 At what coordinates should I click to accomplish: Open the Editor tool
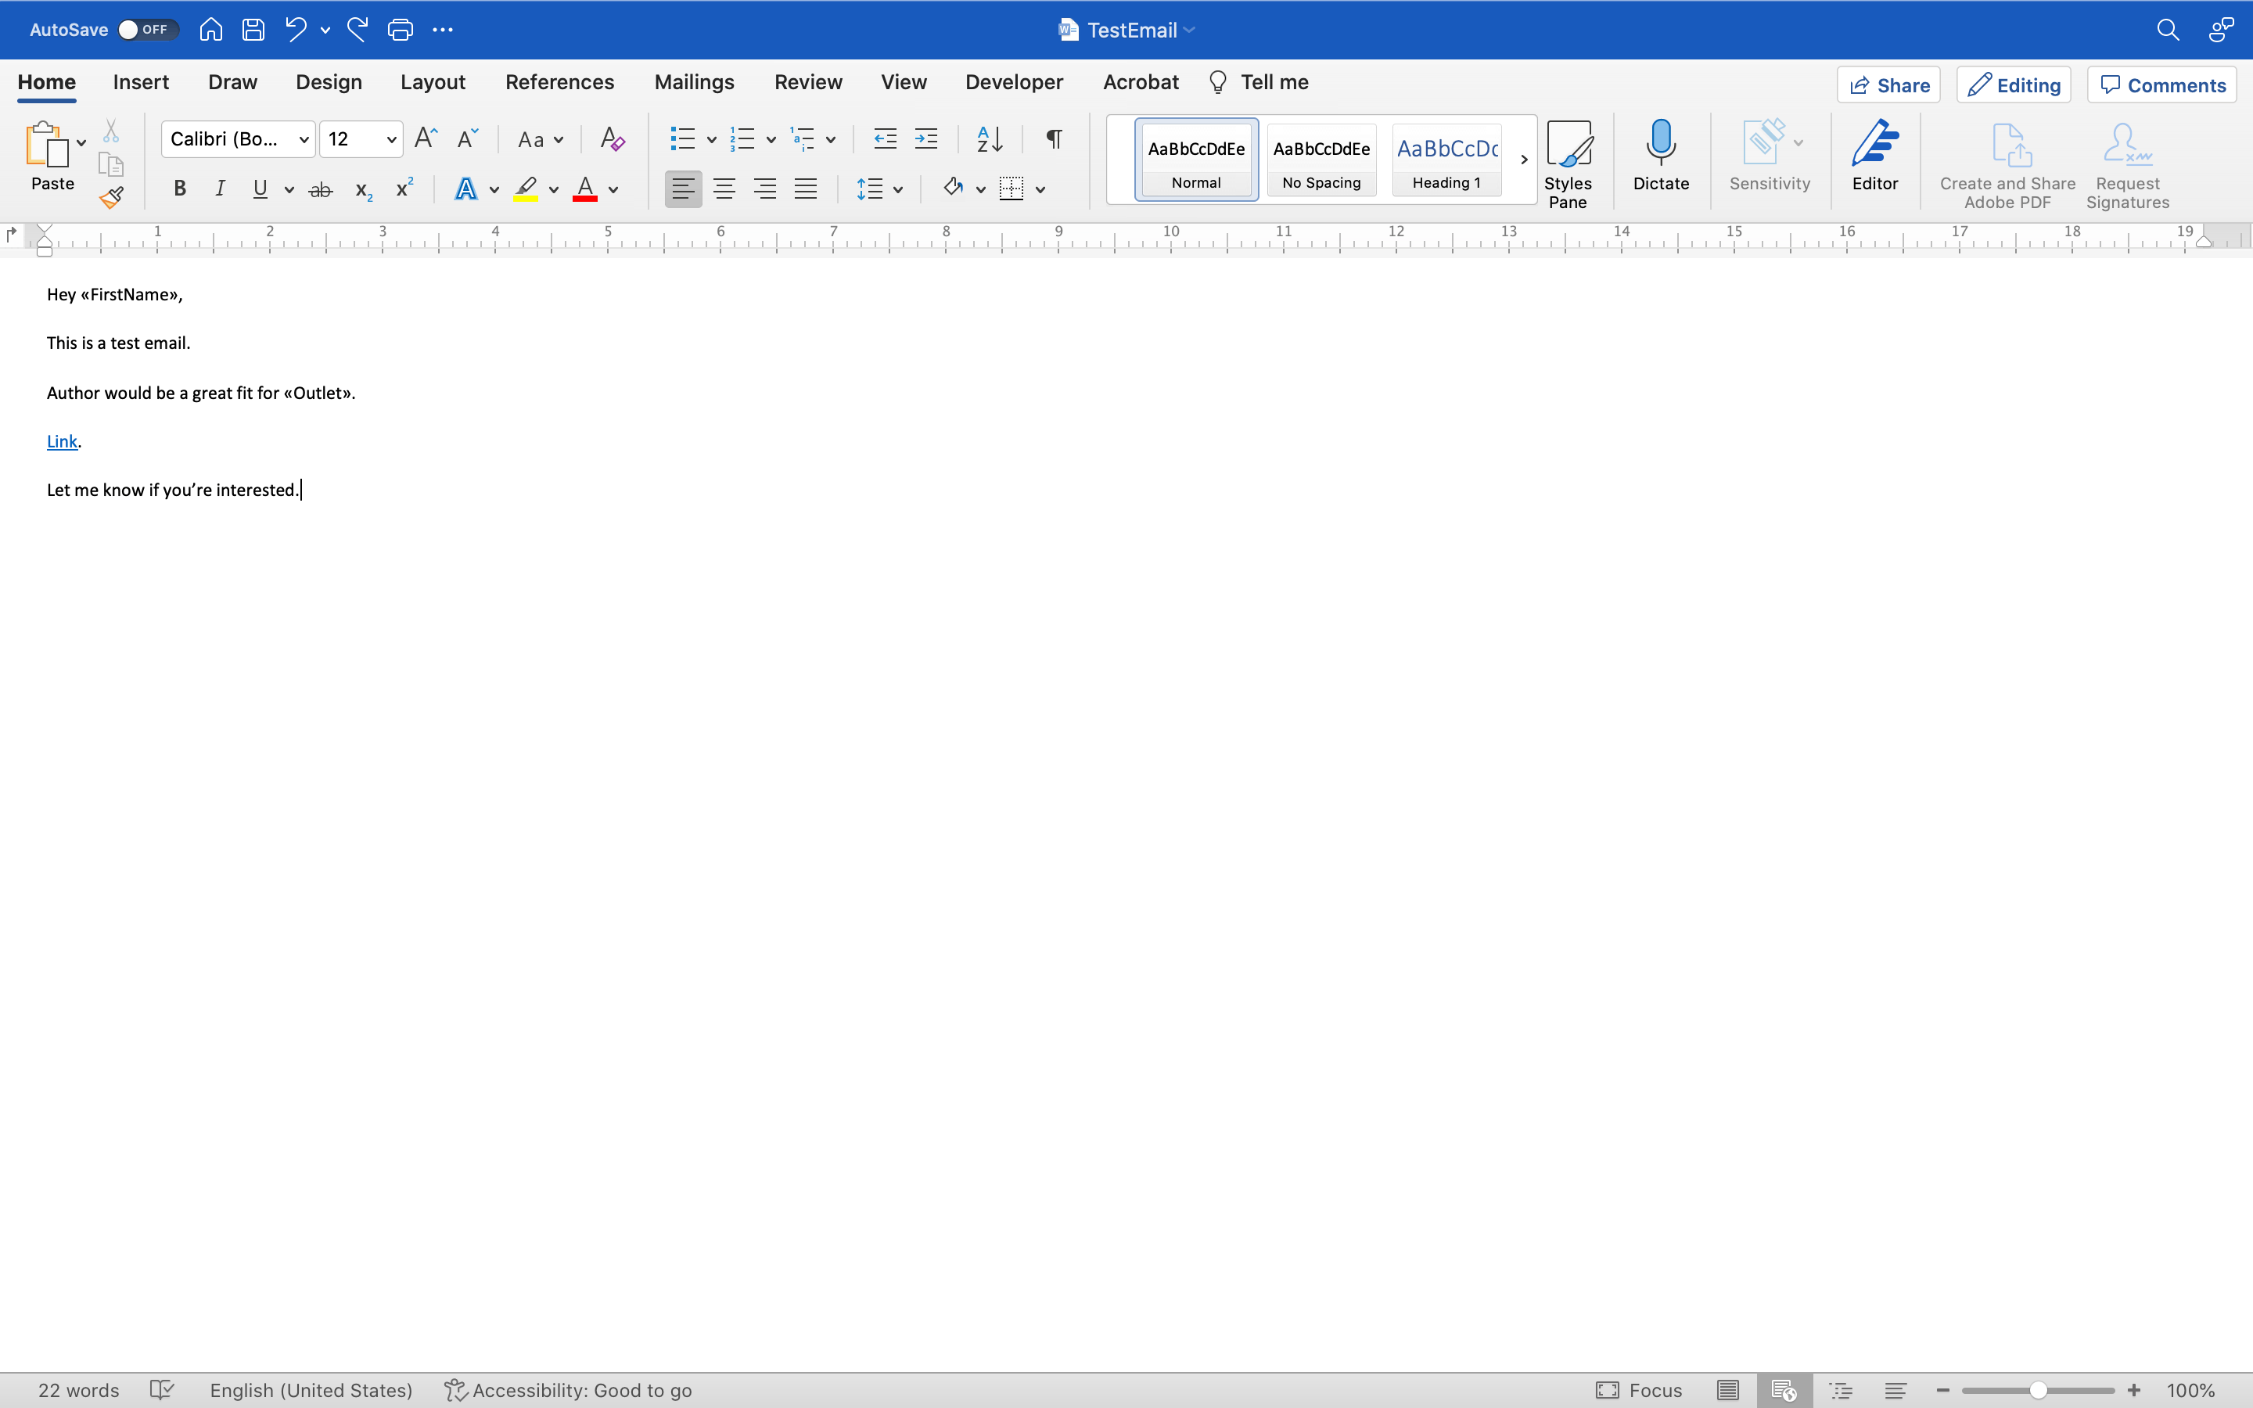point(1875,156)
